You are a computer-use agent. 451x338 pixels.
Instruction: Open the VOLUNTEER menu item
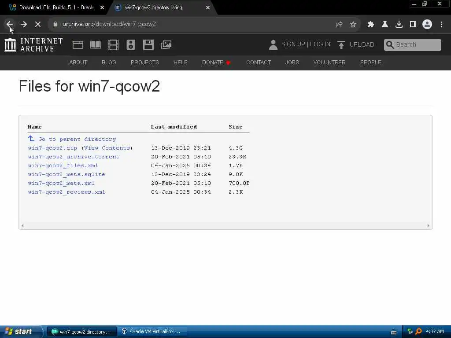[329, 62]
